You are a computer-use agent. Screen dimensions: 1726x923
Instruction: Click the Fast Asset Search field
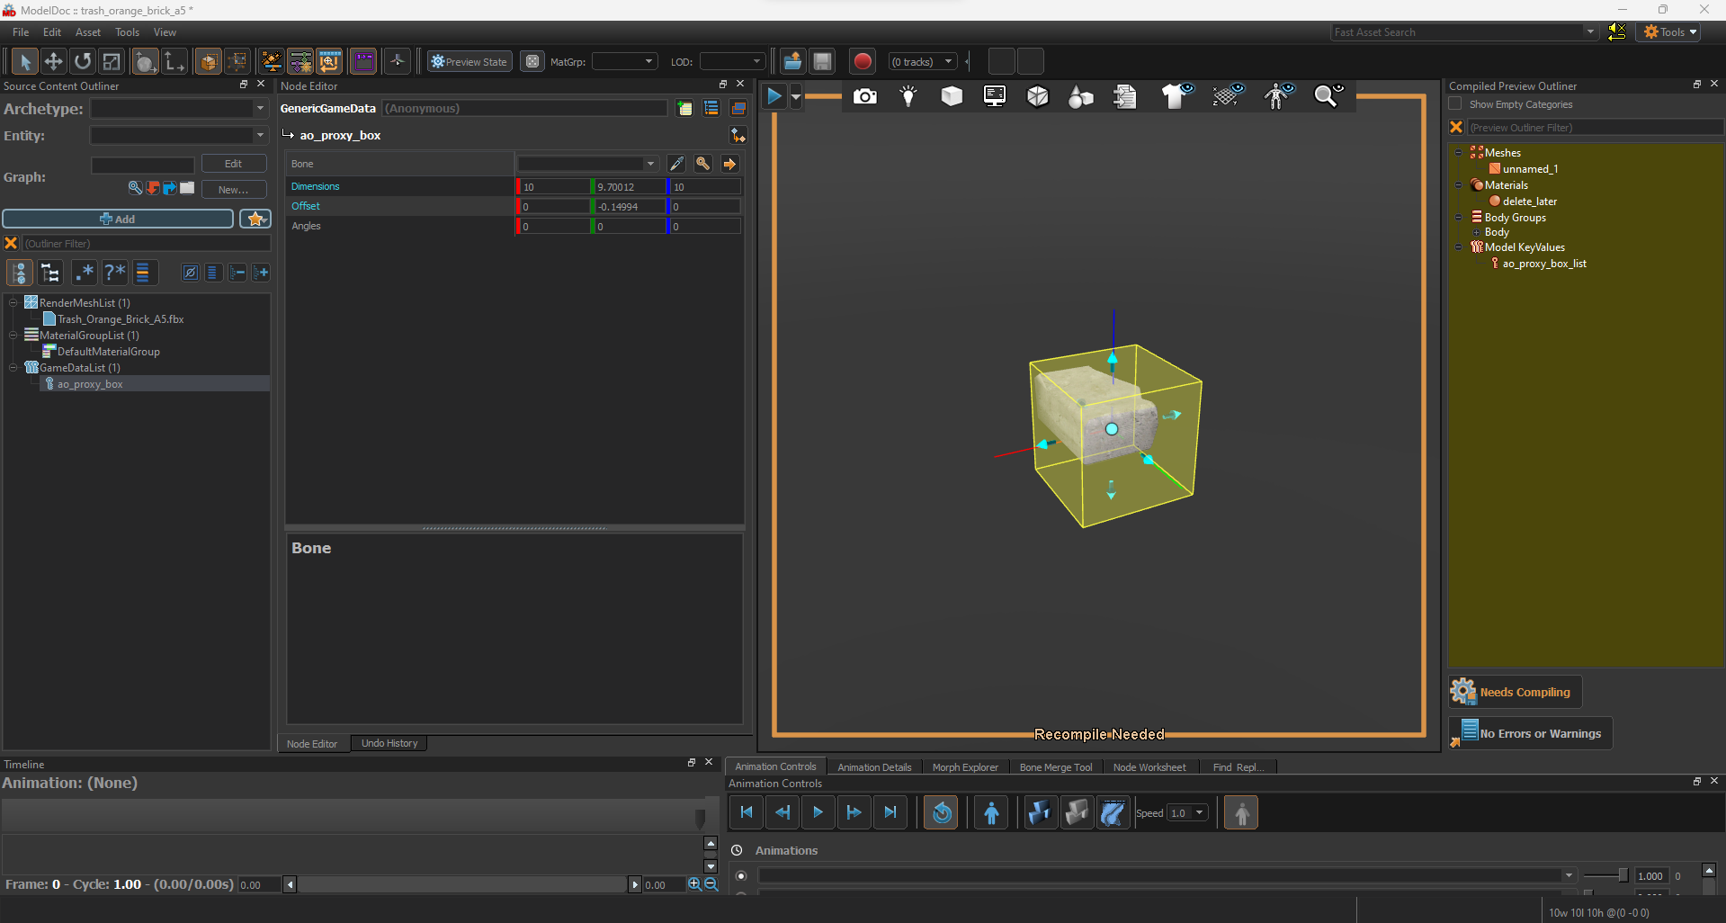[1457, 32]
